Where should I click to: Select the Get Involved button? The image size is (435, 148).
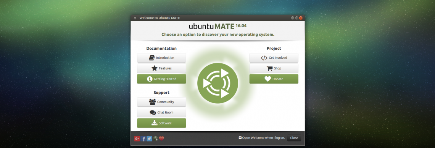(x=274, y=58)
